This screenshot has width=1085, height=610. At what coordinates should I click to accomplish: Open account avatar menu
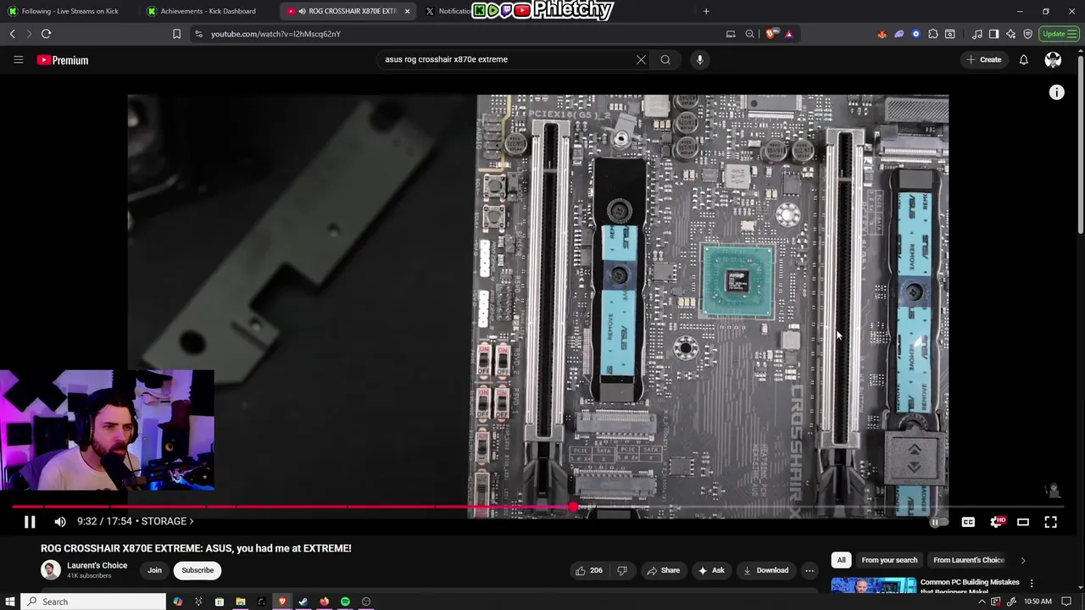click(1053, 59)
